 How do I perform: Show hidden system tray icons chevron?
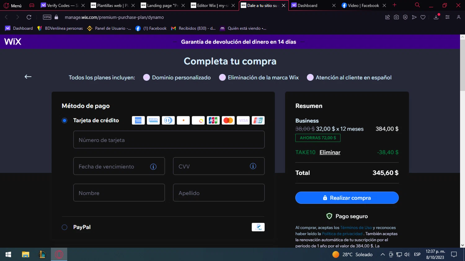[383, 254]
